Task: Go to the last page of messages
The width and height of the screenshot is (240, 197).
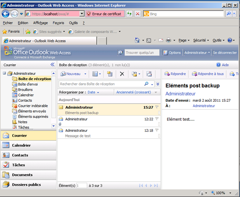Action: (156, 185)
